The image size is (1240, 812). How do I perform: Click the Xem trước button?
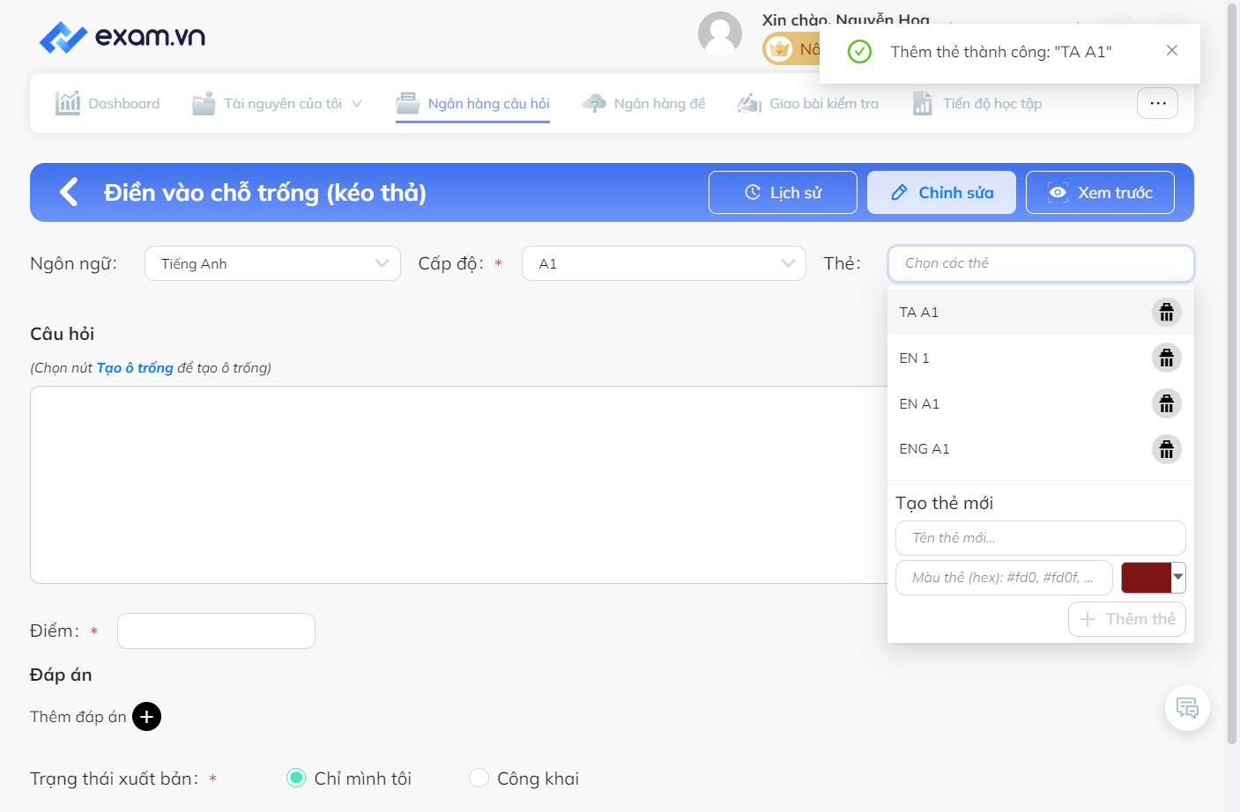tap(1100, 192)
